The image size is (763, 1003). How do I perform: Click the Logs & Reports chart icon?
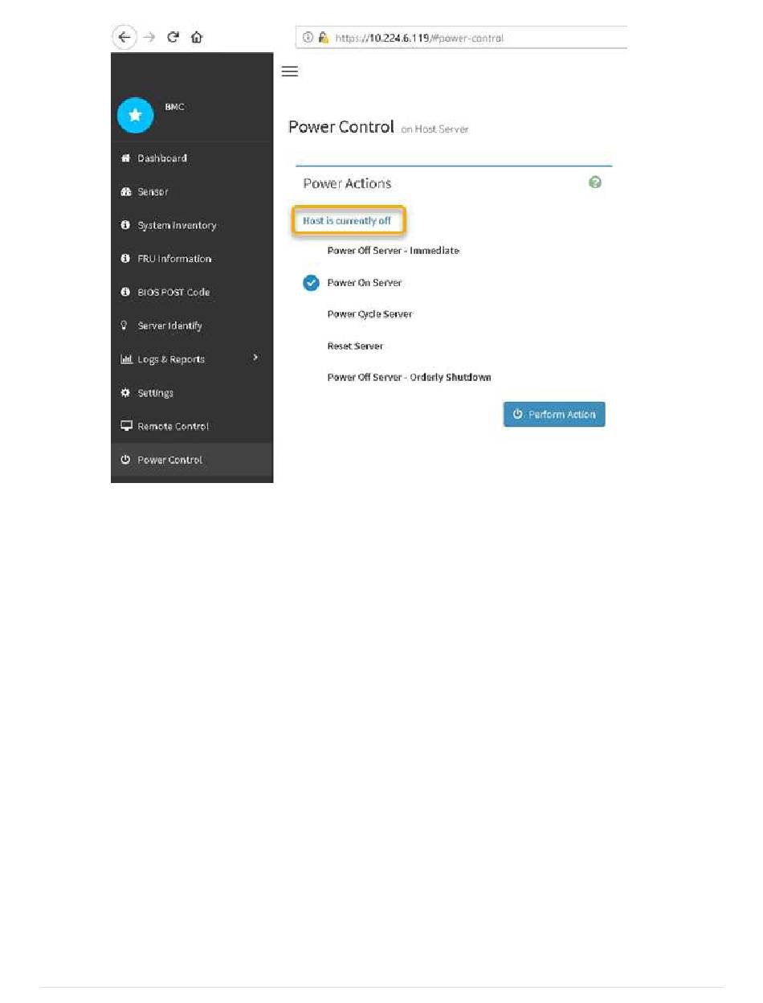(125, 359)
